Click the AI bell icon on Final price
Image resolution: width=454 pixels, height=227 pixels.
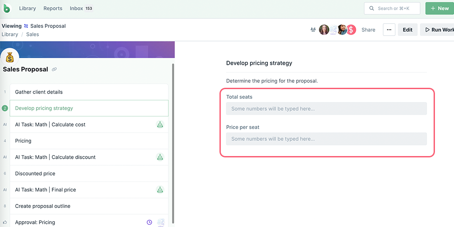[x=160, y=190]
